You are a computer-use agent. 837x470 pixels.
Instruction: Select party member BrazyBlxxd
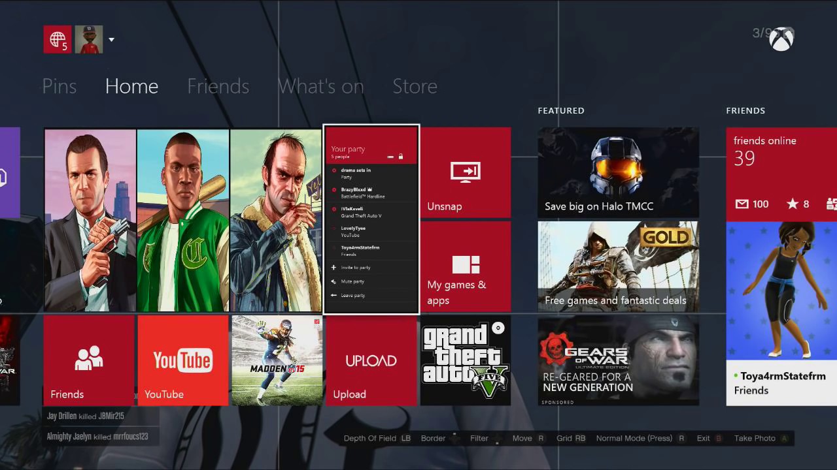[x=371, y=193]
